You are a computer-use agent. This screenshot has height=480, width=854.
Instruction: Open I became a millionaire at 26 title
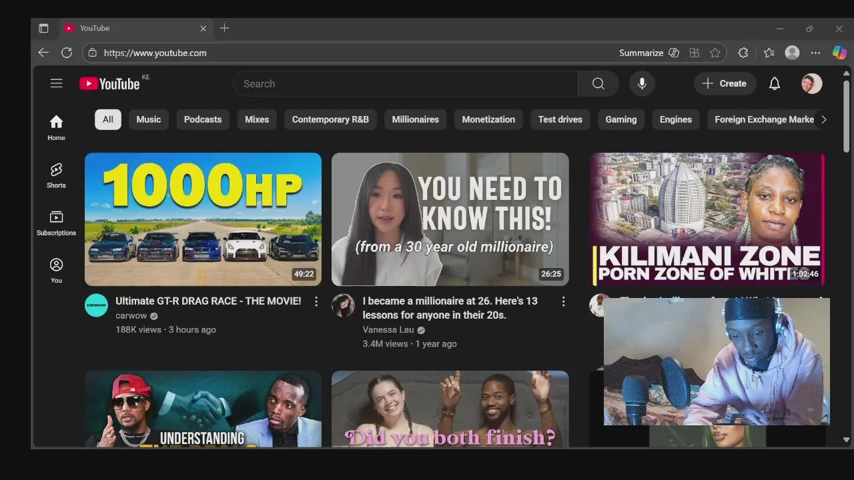(450, 308)
